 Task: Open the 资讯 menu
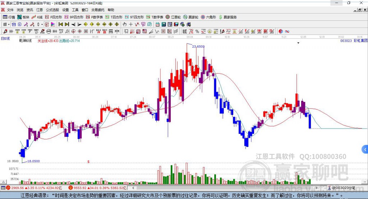click(29, 10)
